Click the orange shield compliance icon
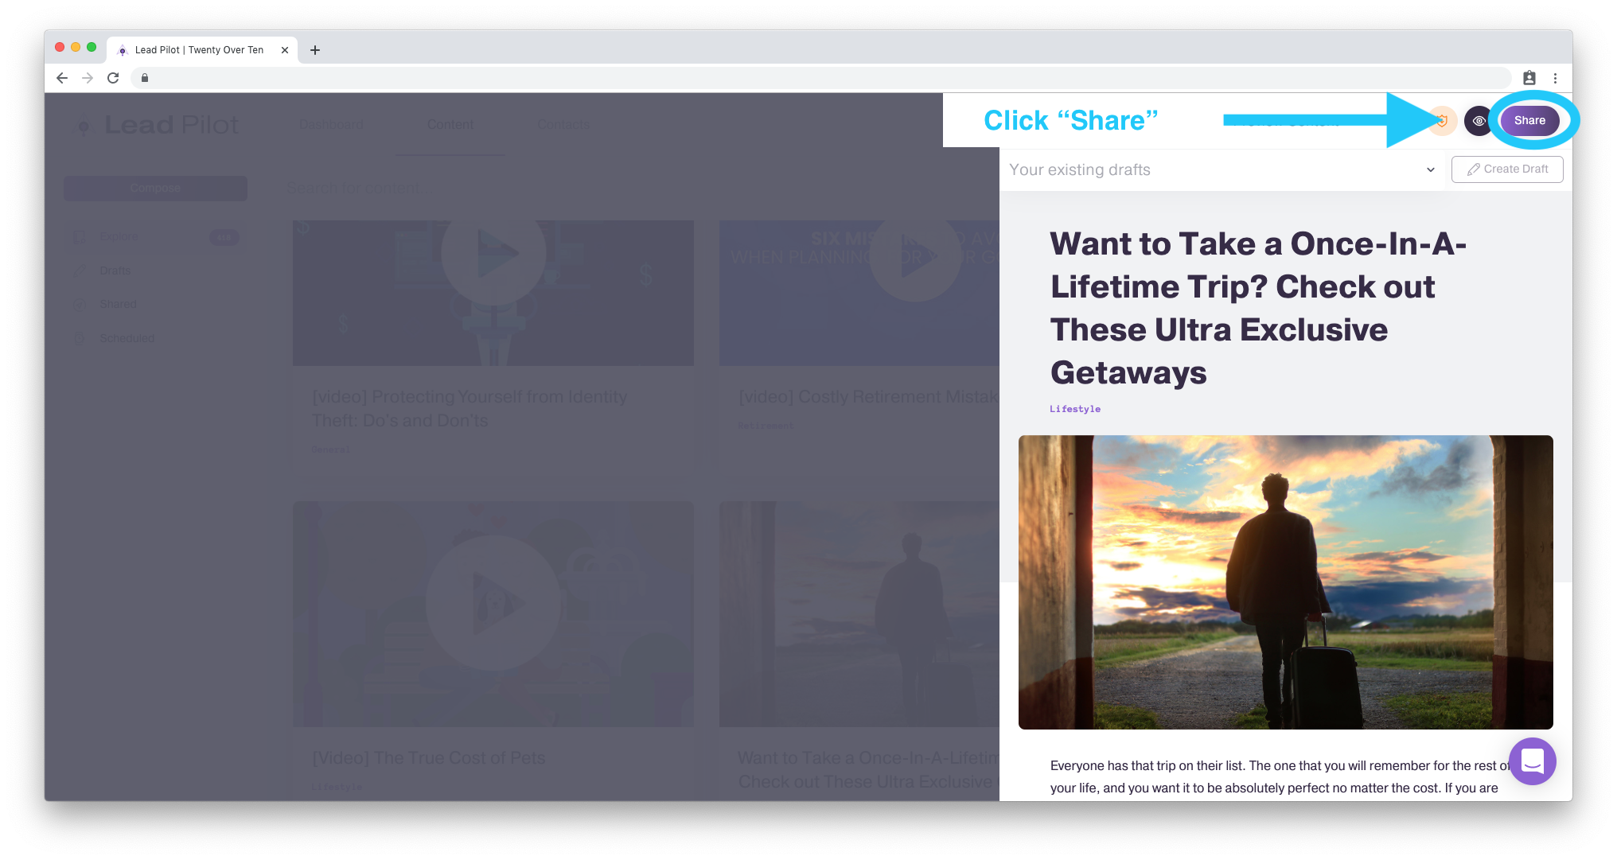This screenshot has height=860, width=1617. pos(1442,121)
